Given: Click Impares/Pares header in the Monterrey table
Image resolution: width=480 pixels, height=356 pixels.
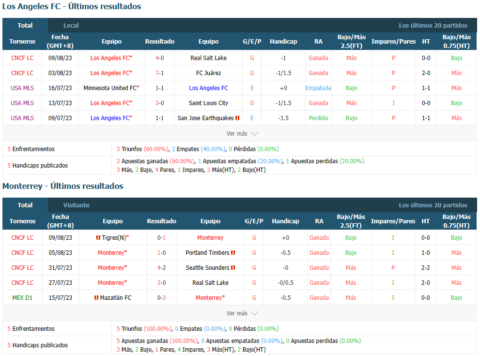Looking at the screenshot, I should click(x=393, y=221).
